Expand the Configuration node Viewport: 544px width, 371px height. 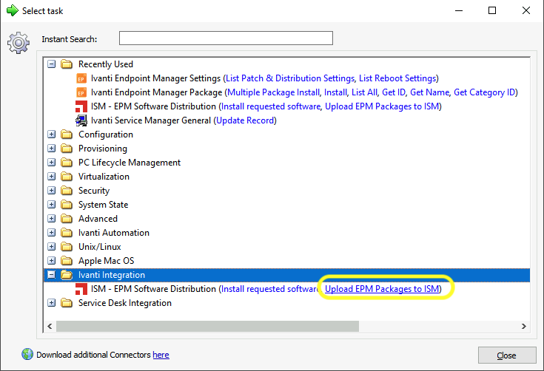coord(51,135)
